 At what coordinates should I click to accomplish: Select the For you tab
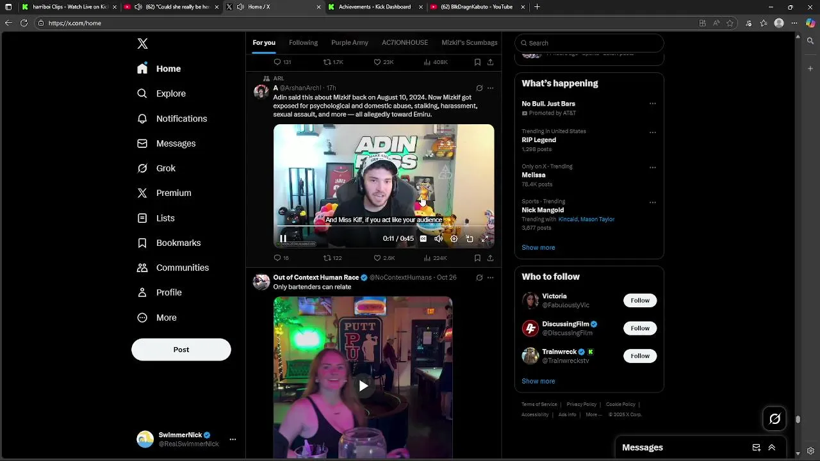point(264,43)
